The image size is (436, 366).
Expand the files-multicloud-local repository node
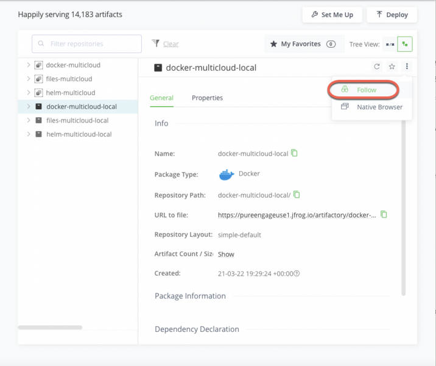click(29, 120)
